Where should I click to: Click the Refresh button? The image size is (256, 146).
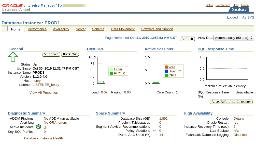[x=187, y=39]
